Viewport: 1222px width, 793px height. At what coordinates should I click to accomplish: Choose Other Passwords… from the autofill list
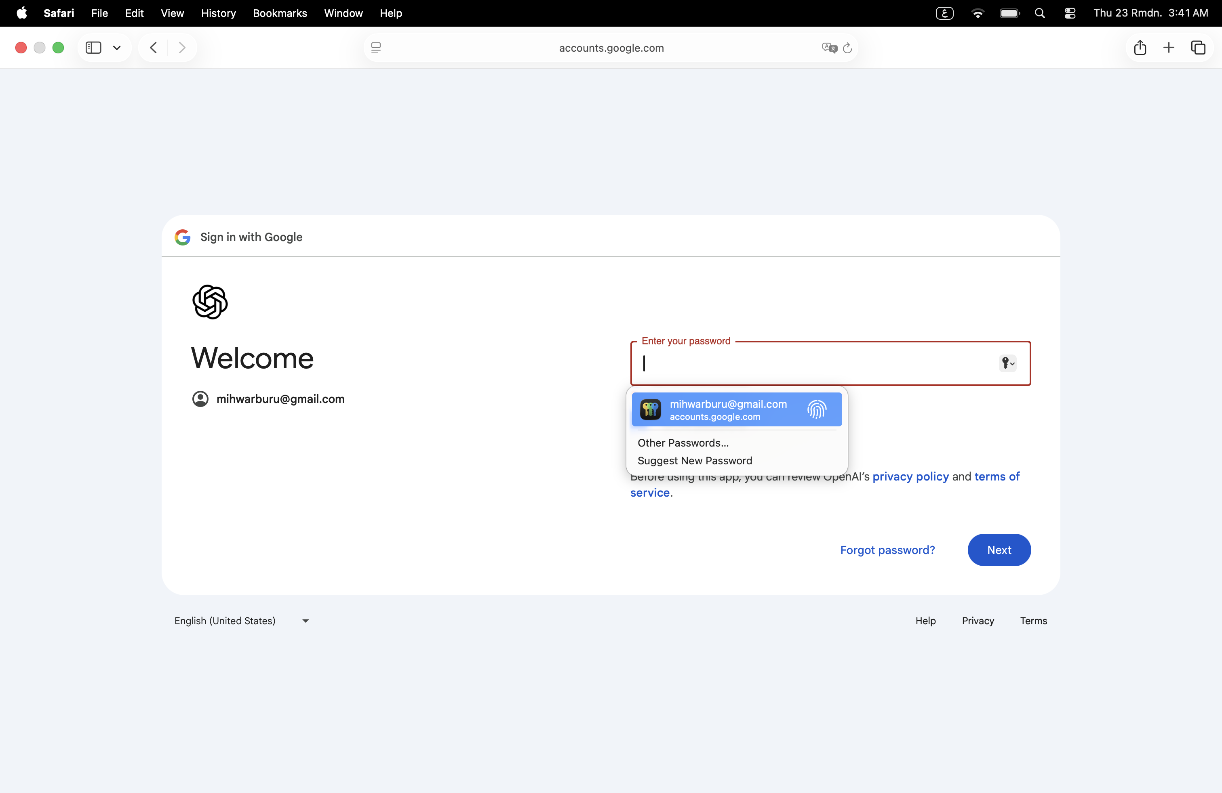click(x=683, y=443)
